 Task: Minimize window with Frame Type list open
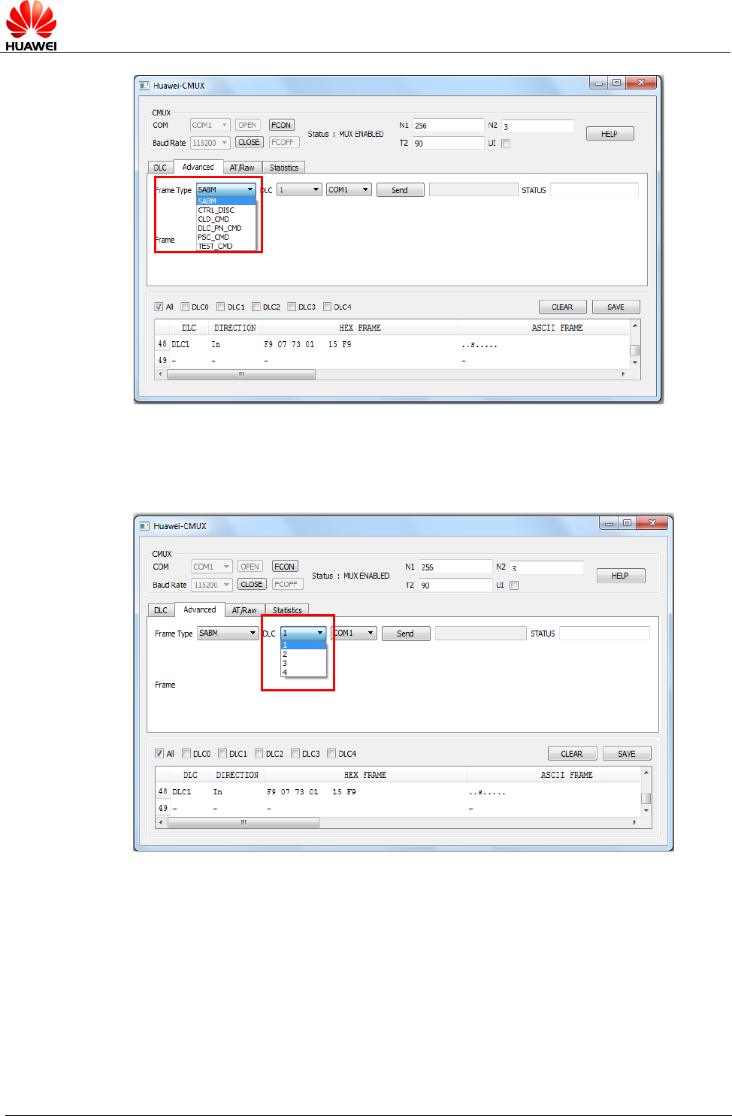pos(599,83)
